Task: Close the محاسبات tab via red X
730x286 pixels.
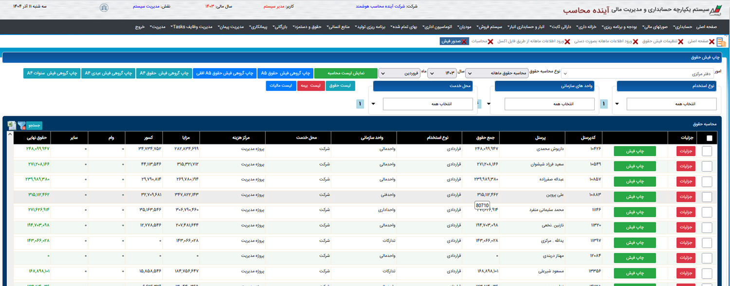Action: (x=493, y=42)
